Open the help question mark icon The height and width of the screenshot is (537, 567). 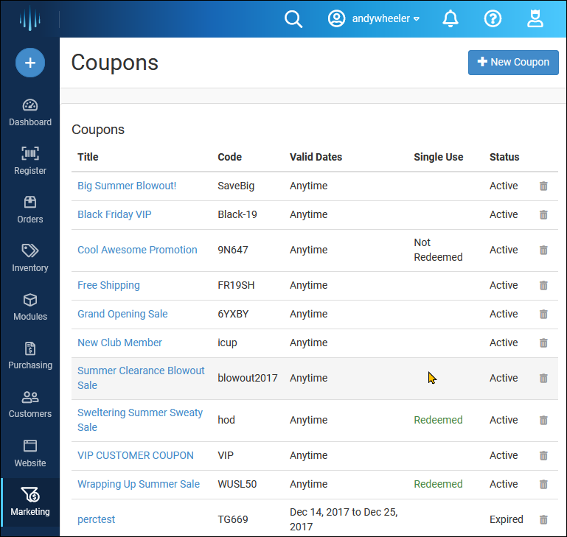point(493,19)
